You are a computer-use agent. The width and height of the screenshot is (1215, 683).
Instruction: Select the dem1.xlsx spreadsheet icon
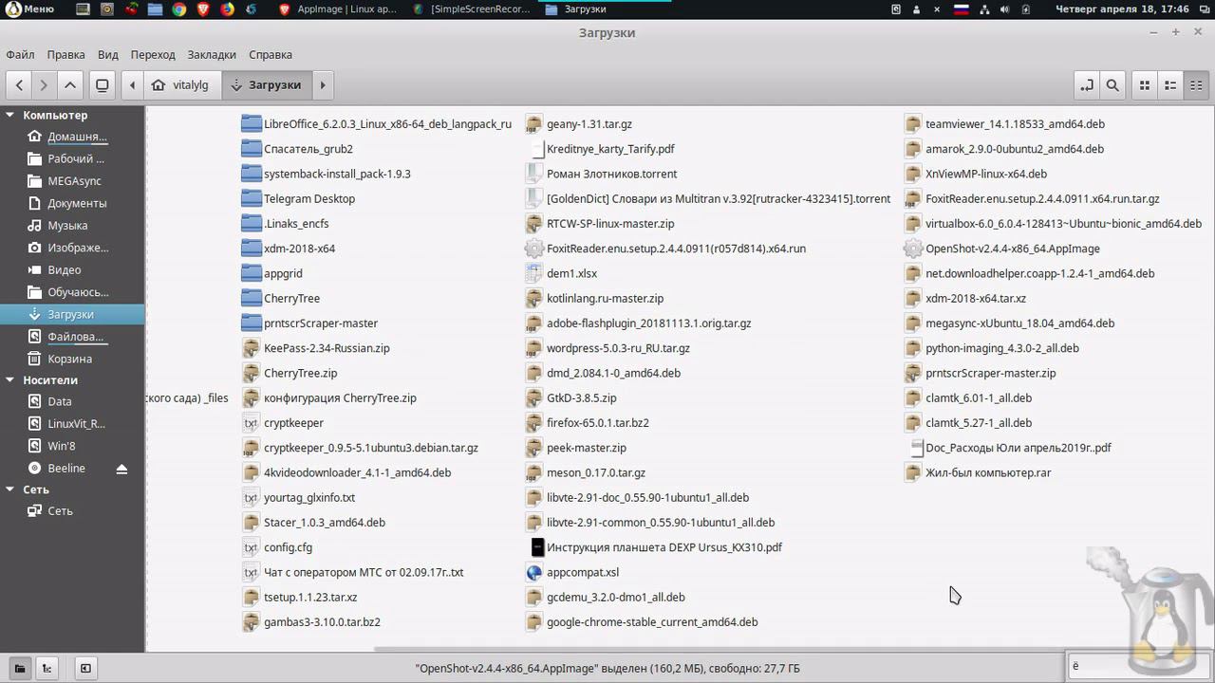pyautogui.click(x=533, y=273)
